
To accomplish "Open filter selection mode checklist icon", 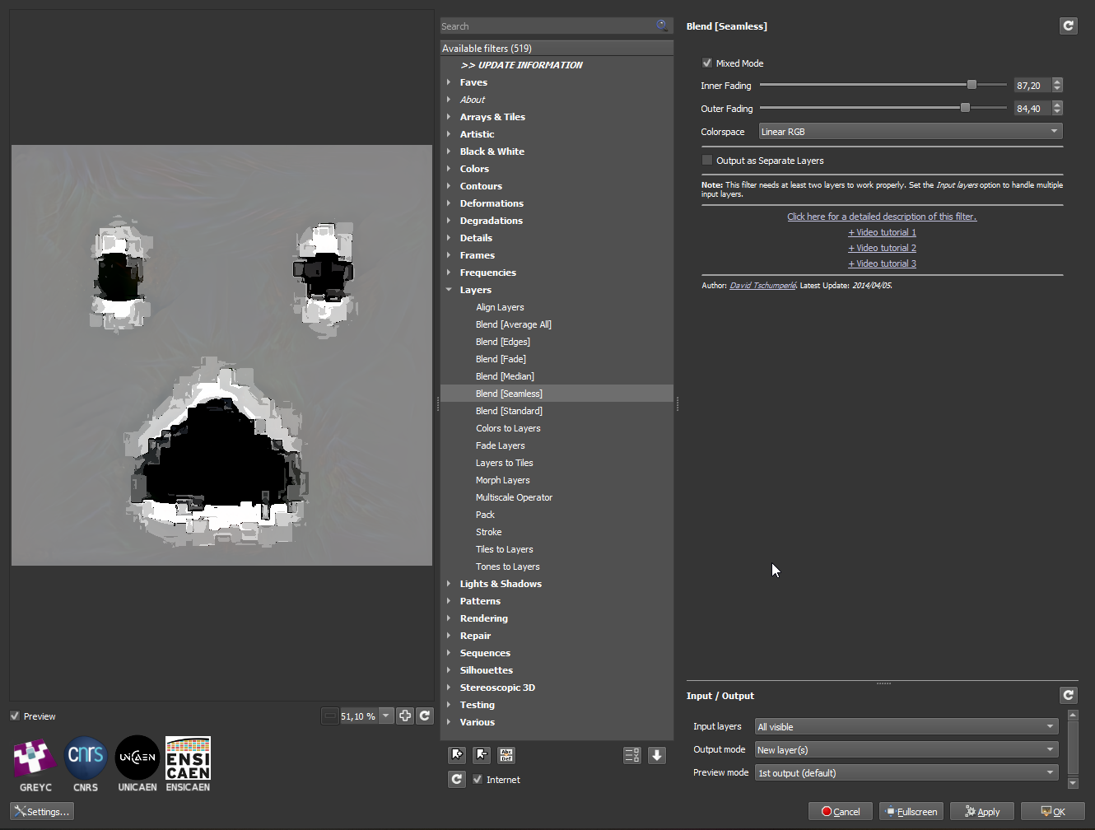I will click(x=632, y=754).
